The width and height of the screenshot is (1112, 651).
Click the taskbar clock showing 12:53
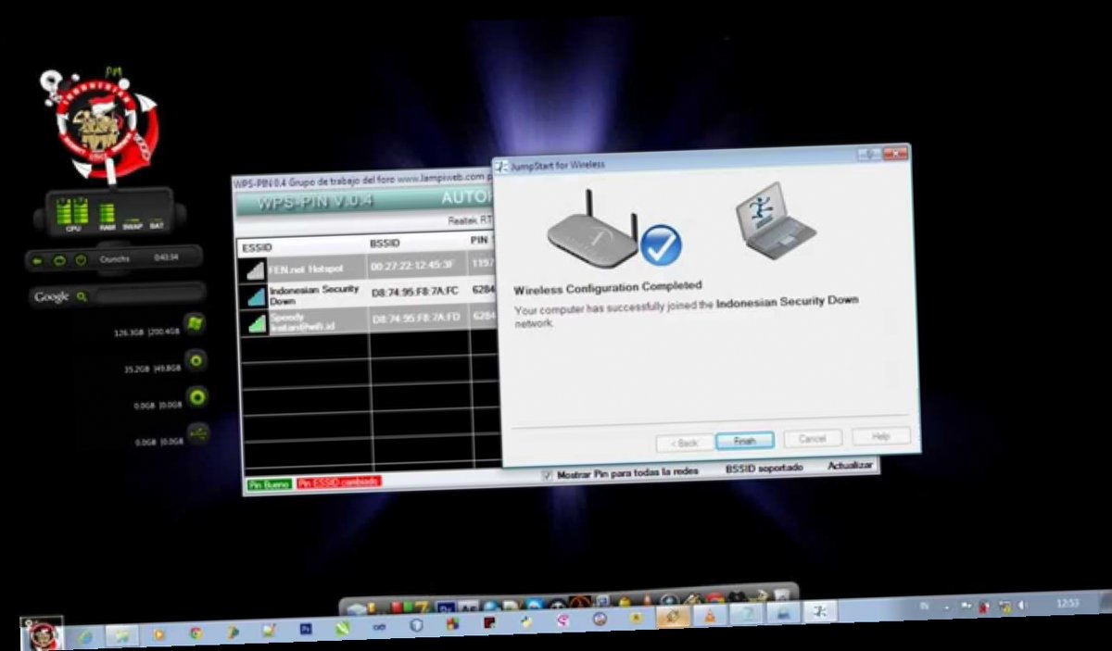click(x=1068, y=603)
